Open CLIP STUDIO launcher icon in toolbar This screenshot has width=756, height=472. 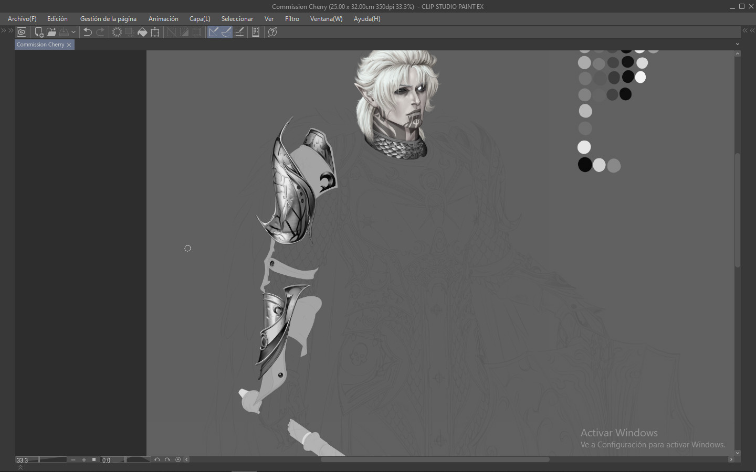pyautogui.click(x=22, y=32)
